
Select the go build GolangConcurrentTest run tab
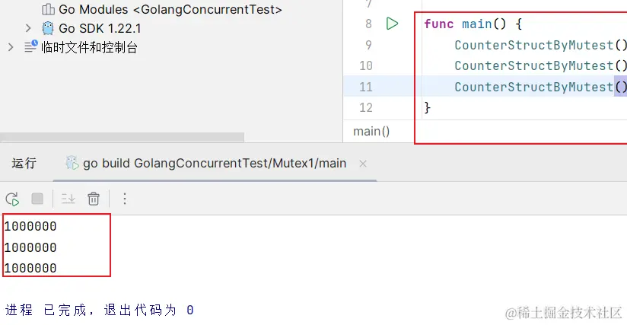[215, 163]
